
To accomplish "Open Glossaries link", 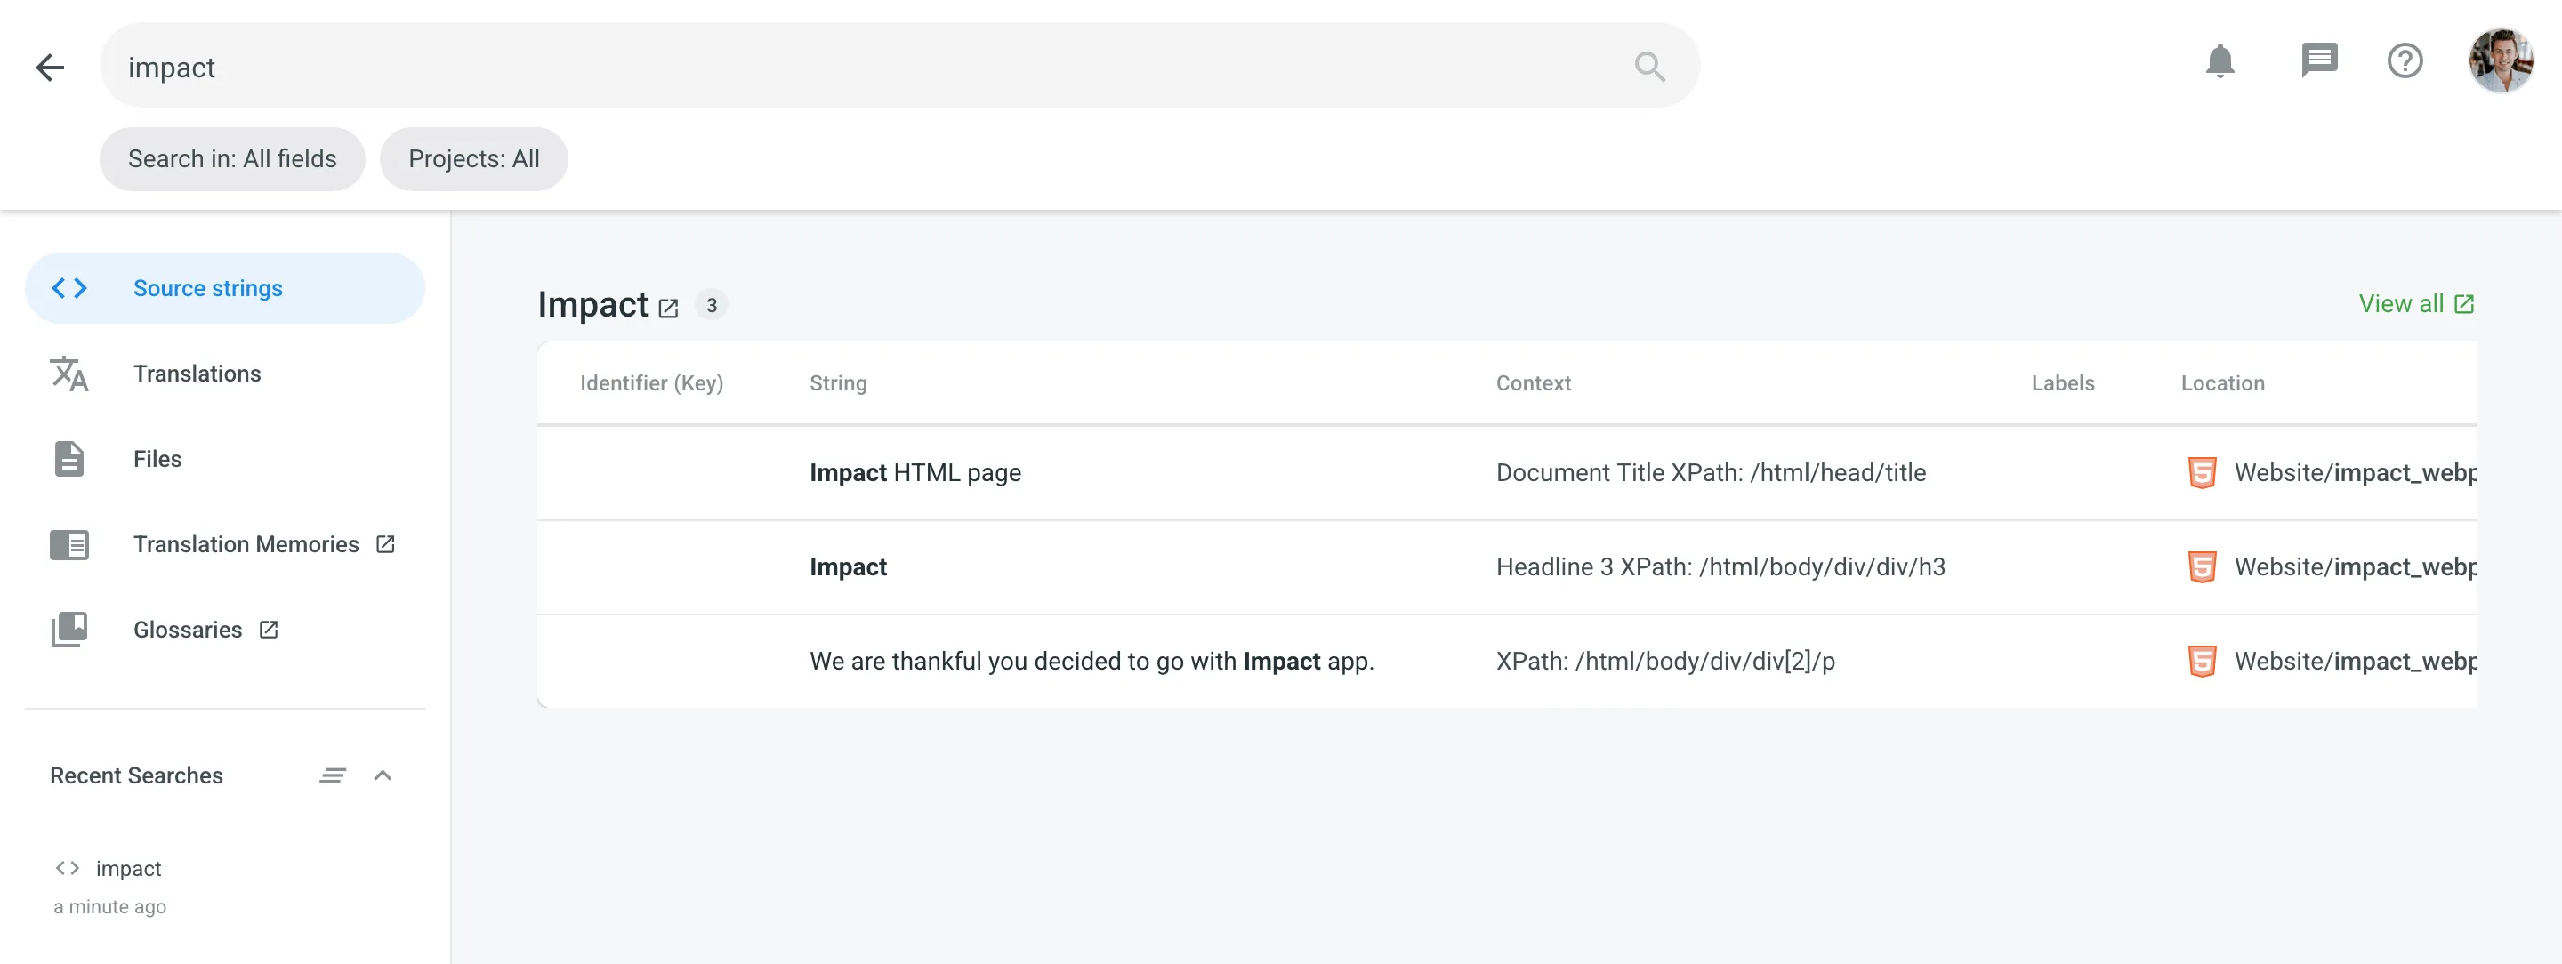I will pos(188,631).
